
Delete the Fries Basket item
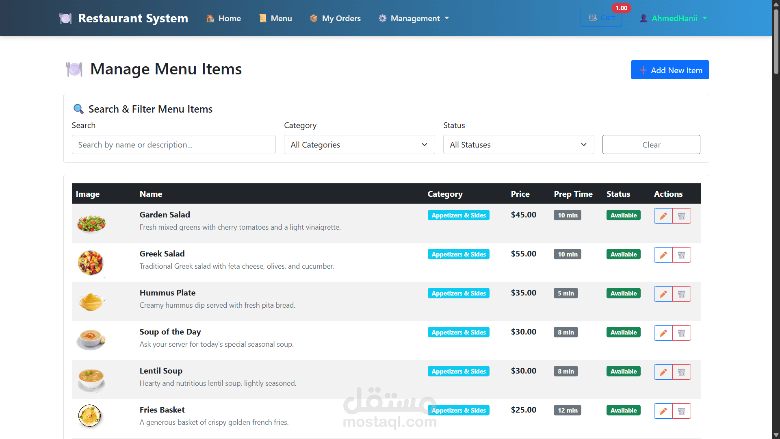click(x=681, y=411)
